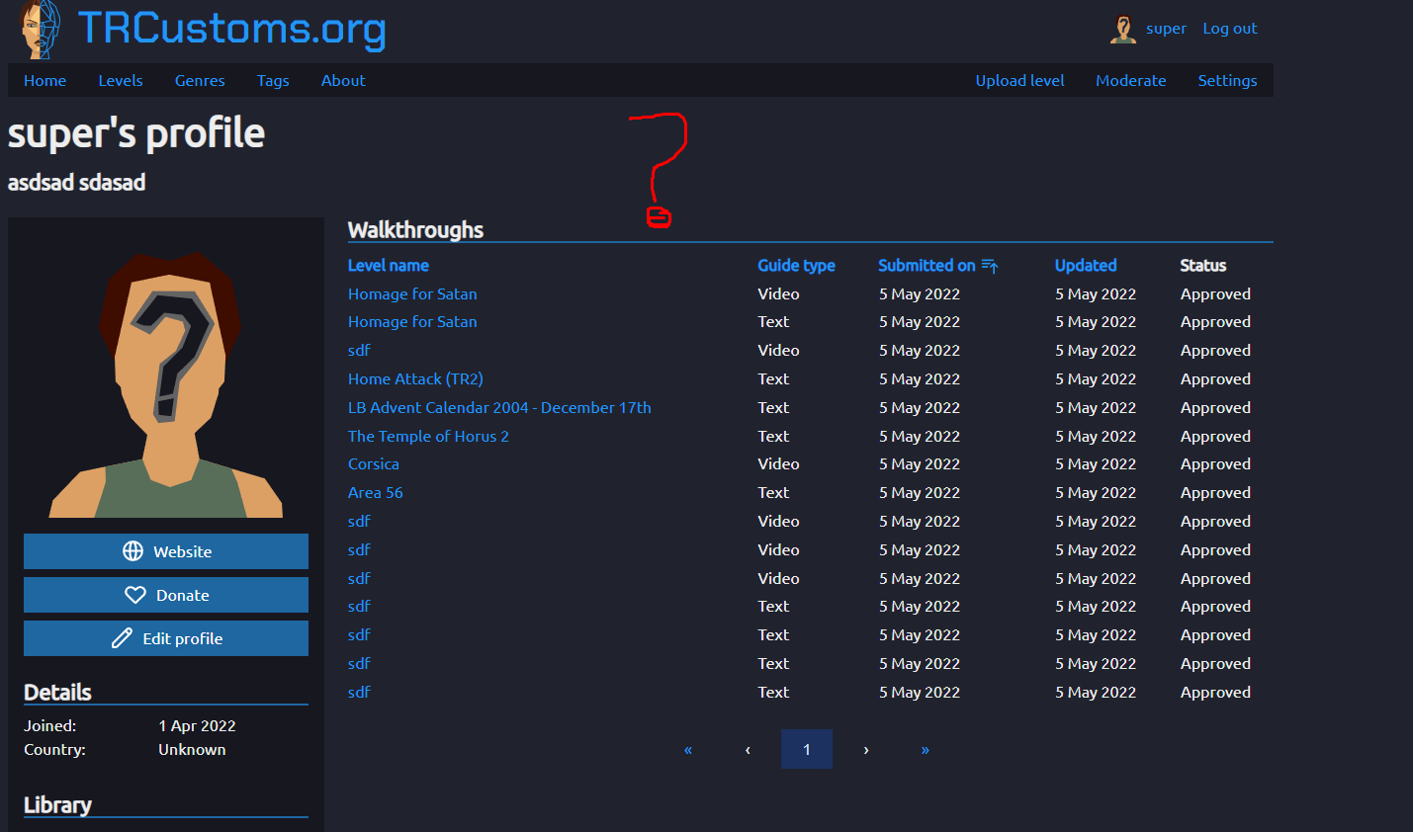This screenshot has height=832, width=1413.
Task: Click the super user avatar icon
Action: 1122,29
